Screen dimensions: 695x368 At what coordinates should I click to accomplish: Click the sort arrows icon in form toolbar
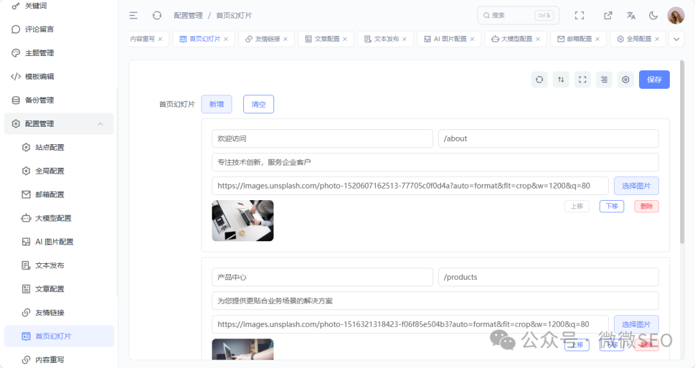click(561, 80)
